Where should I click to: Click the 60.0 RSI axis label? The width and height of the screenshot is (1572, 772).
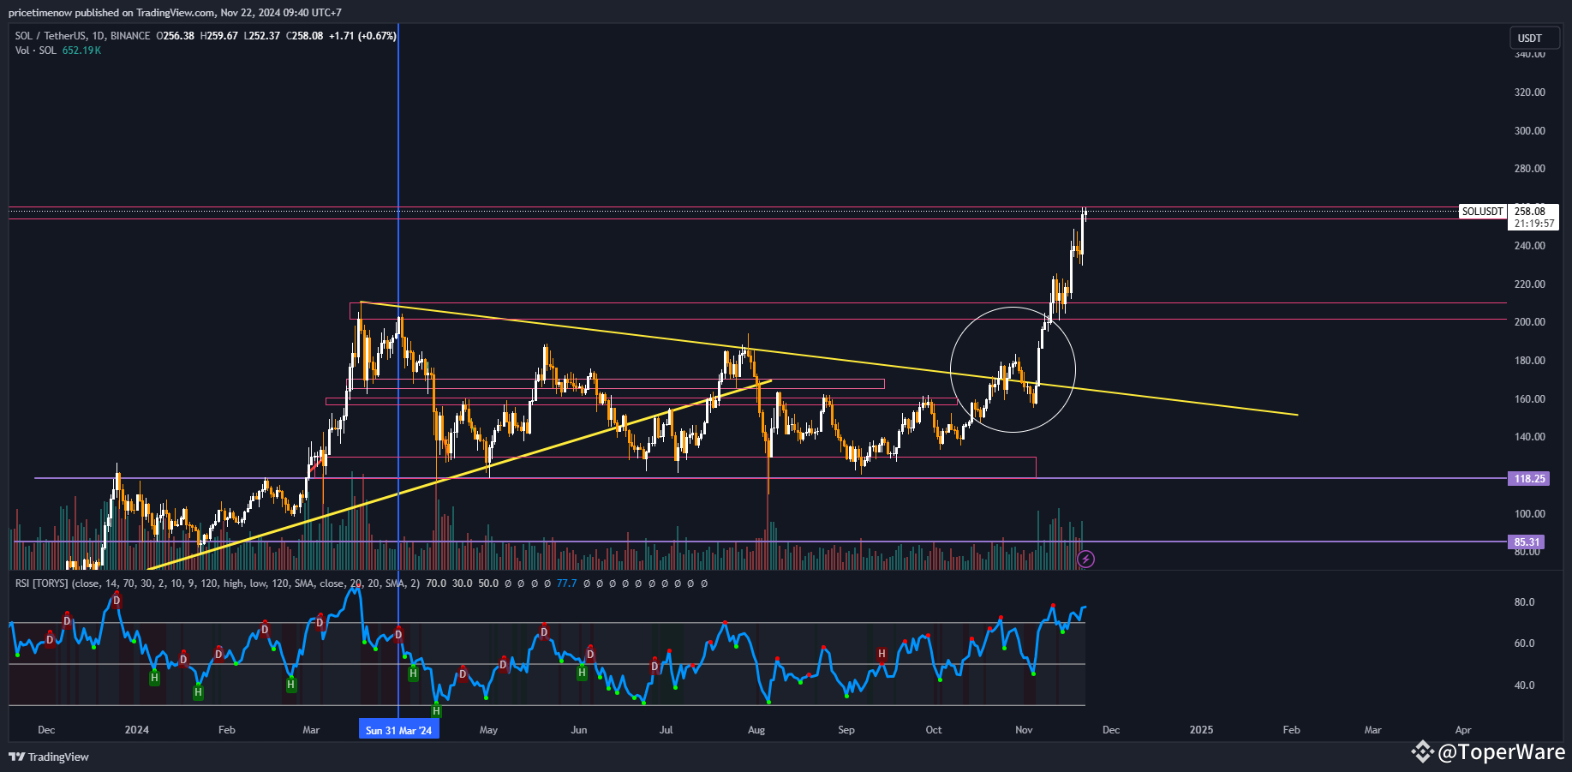(1524, 643)
